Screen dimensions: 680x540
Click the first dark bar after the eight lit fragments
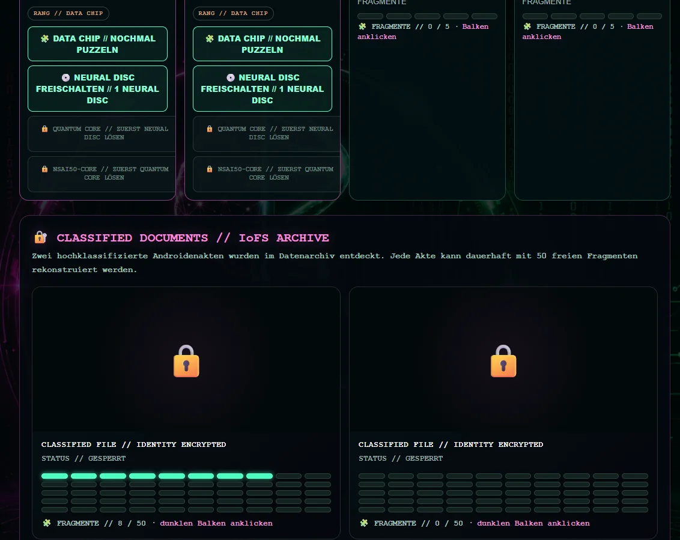288,476
